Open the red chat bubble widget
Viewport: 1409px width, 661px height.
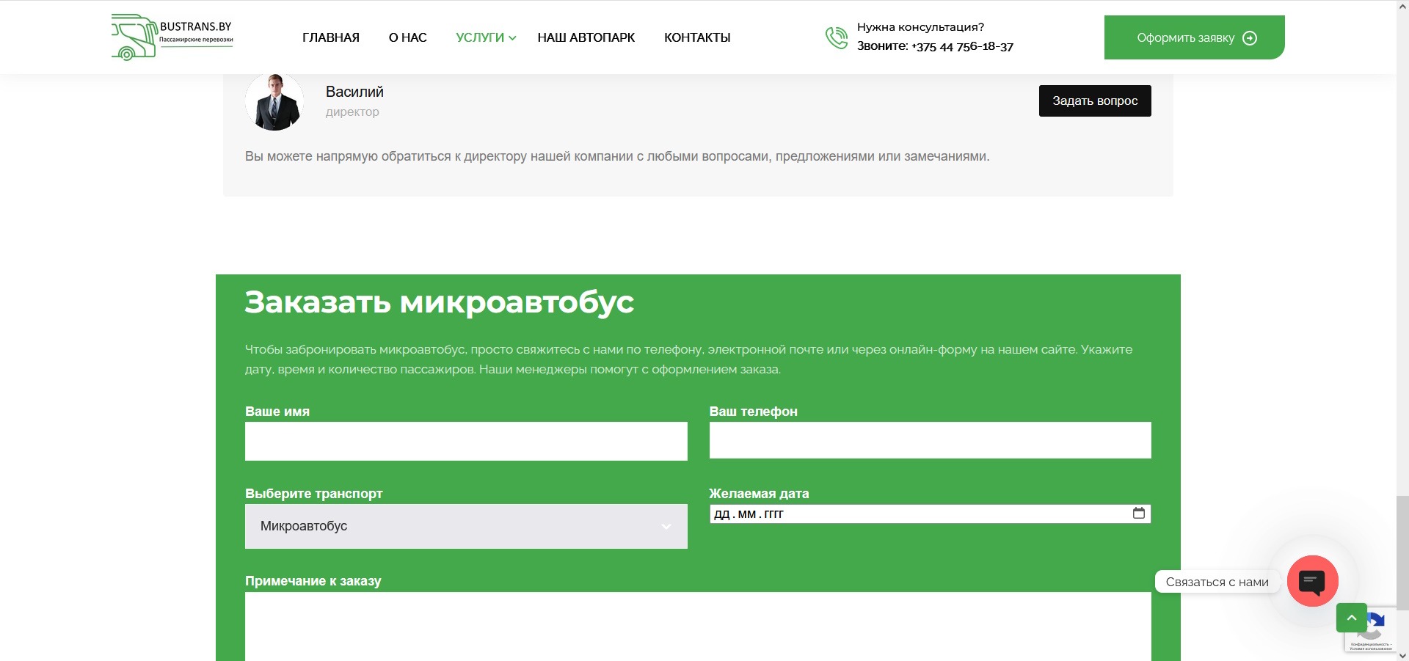tap(1313, 581)
